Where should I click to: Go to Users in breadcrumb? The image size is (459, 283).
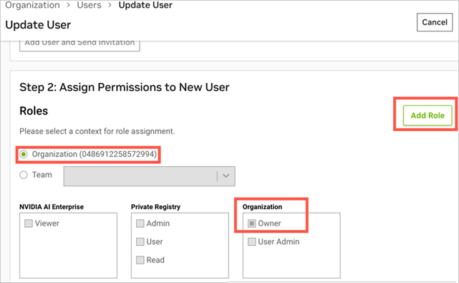[x=89, y=5]
